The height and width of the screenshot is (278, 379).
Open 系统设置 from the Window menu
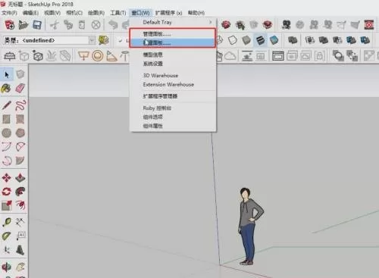(173, 64)
